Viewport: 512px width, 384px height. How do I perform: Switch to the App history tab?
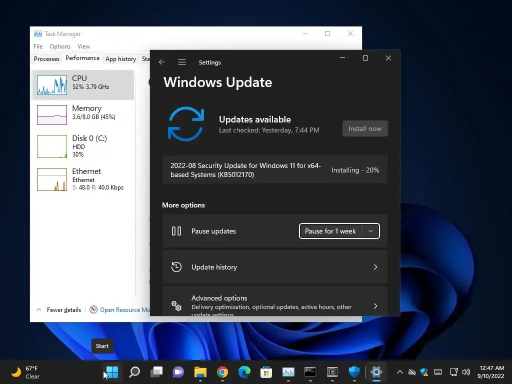(120, 59)
